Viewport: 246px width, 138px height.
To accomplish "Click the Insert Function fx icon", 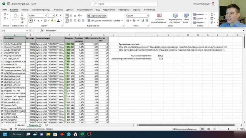I will pyautogui.click(x=42, y=31).
